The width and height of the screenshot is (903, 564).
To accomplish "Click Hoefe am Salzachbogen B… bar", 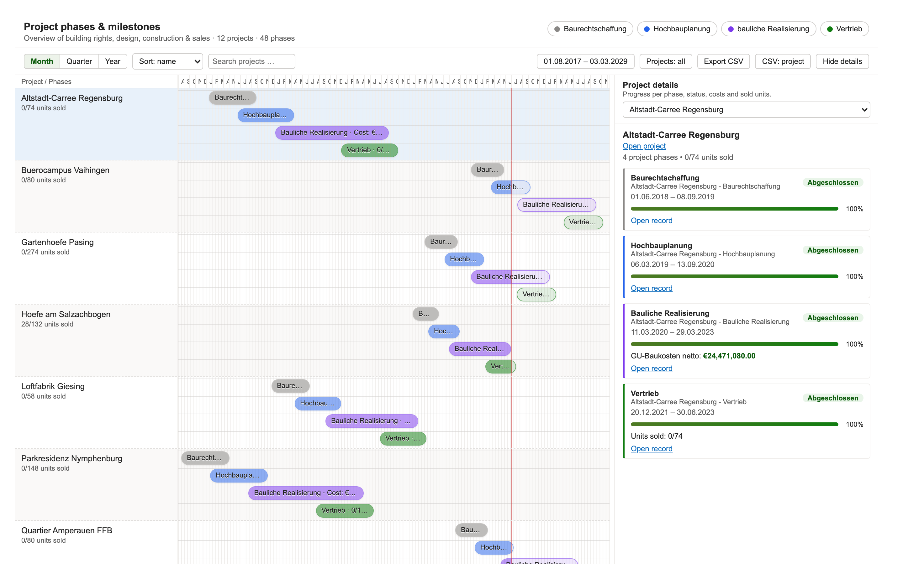I will point(425,313).
